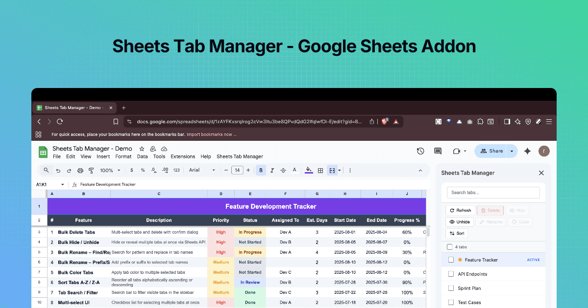
Task: Open the comments panel icon
Action: pos(438,151)
